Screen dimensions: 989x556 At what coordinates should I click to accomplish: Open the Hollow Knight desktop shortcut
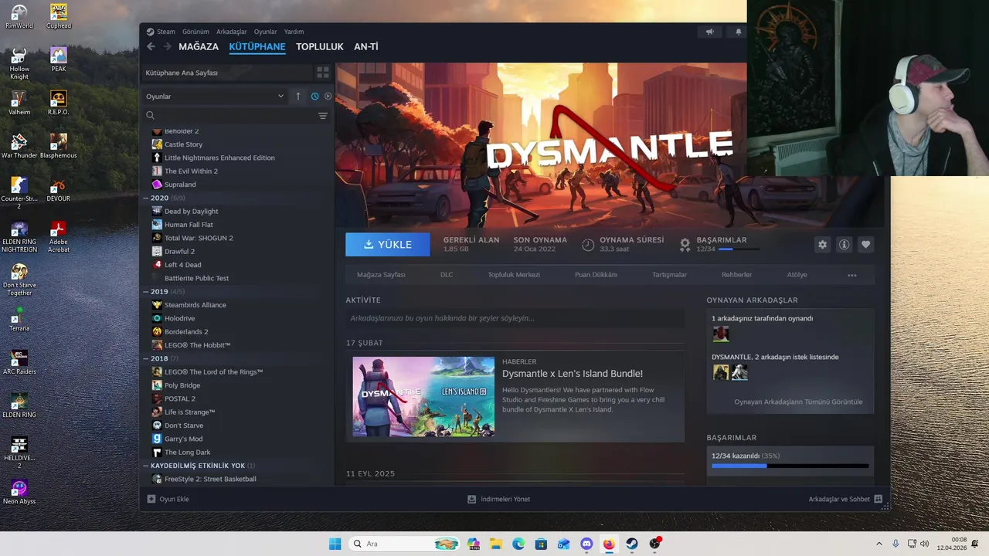click(x=19, y=63)
